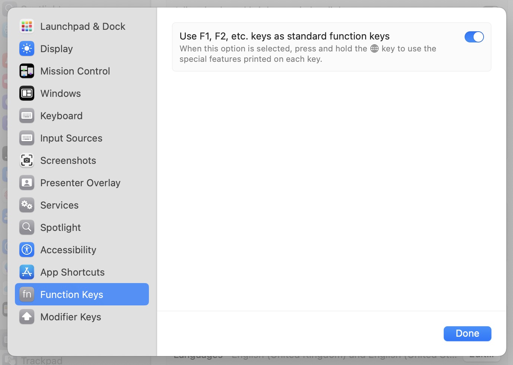Viewport: 513px width, 365px height.
Task: Click the Presenter Overlay person icon
Action: point(26,182)
